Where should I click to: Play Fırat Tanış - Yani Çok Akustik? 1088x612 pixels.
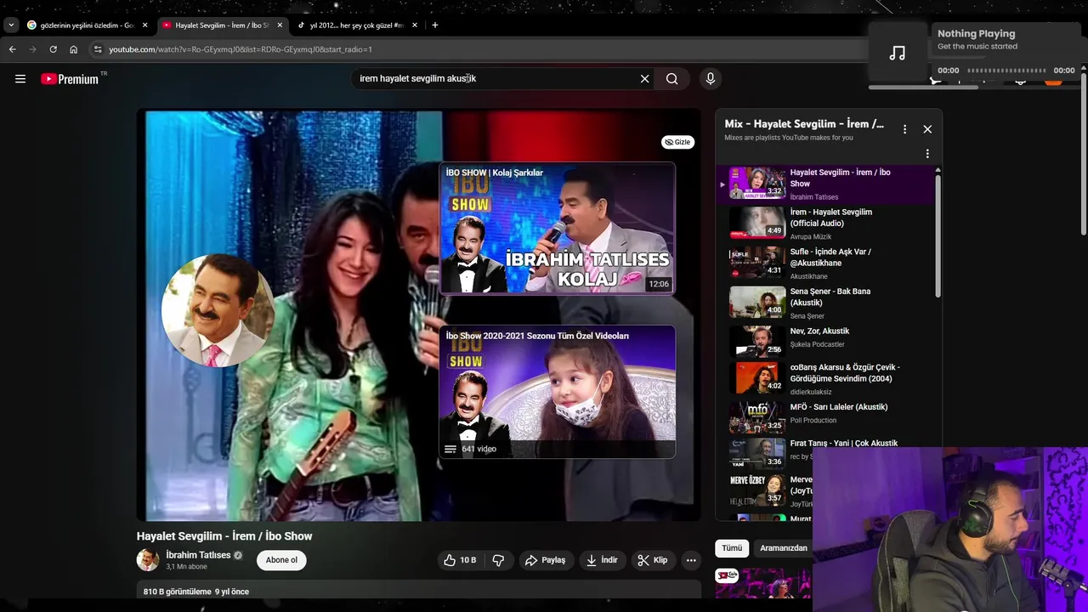pos(824,453)
